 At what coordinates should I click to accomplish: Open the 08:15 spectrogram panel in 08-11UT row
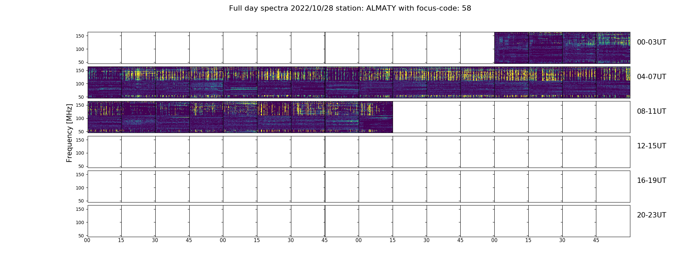pos(138,117)
